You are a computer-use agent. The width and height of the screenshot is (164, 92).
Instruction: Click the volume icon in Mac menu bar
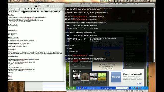[129, 1]
